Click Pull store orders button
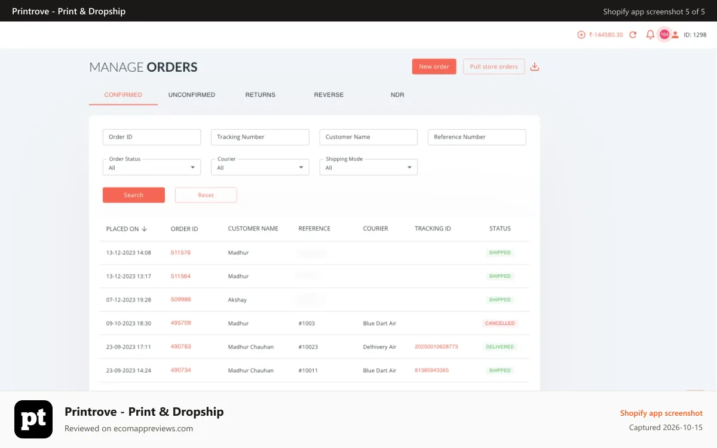 click(x=494, y=66)
